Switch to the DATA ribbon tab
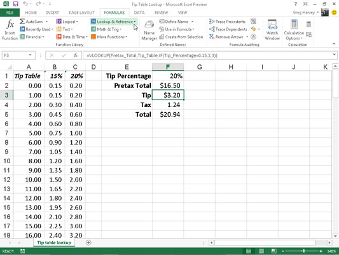339x255 pixels. point(139,13)
